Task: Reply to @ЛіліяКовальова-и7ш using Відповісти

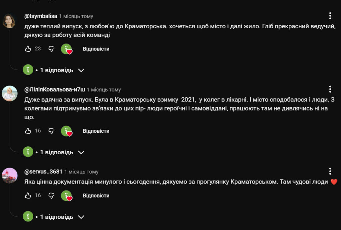Action: pos(96,131)
